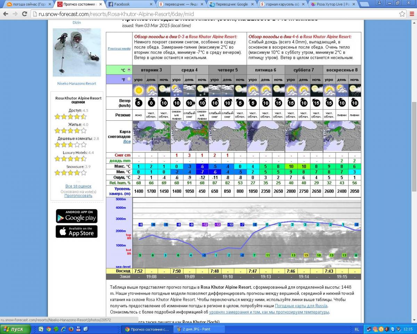Click the 'Luxury Hotels' star rating

click(x=71, y=159)
